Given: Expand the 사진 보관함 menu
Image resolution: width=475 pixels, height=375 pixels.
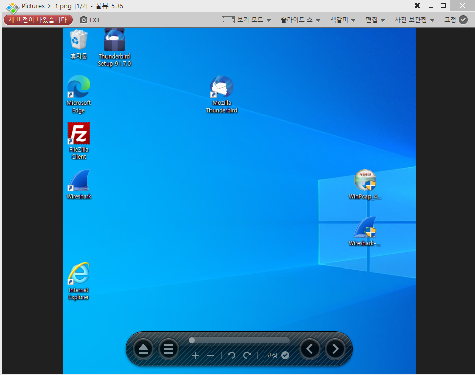Looking at the screenshot, I should click(414, 20).
